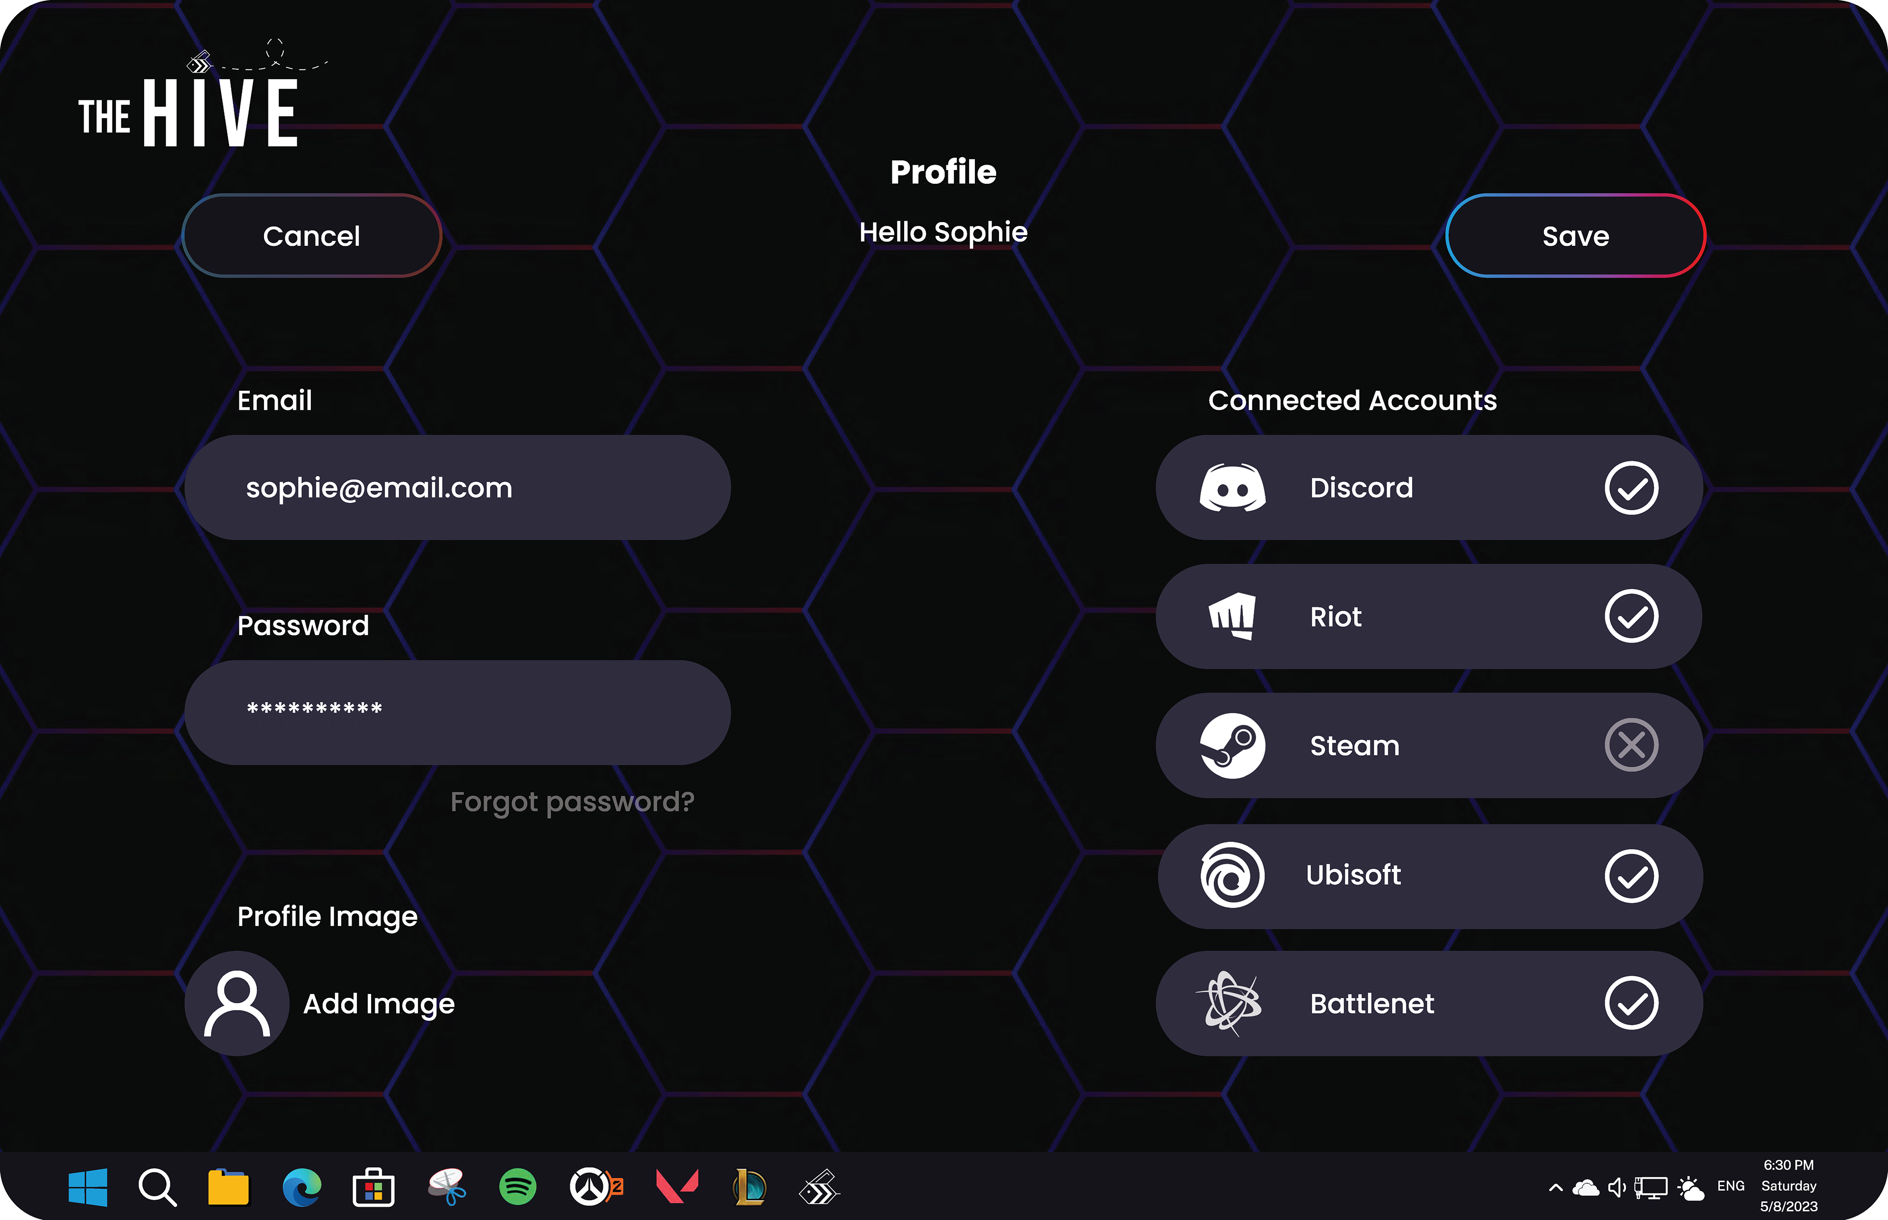Click the ENG language indicator

1730,1186
